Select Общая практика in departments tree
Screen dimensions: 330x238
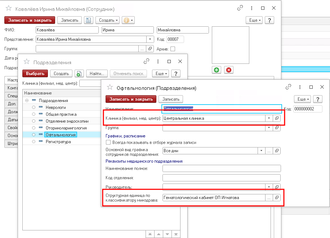(61, 114)
